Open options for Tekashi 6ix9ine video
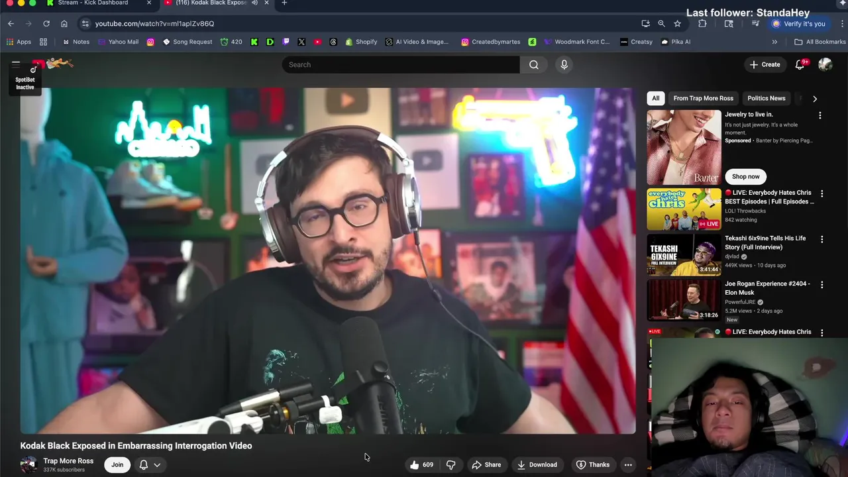 [822, 239]
